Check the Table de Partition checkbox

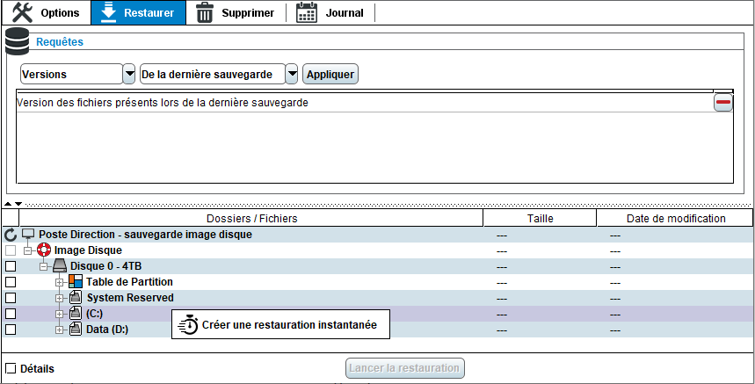tap(11, 281)
